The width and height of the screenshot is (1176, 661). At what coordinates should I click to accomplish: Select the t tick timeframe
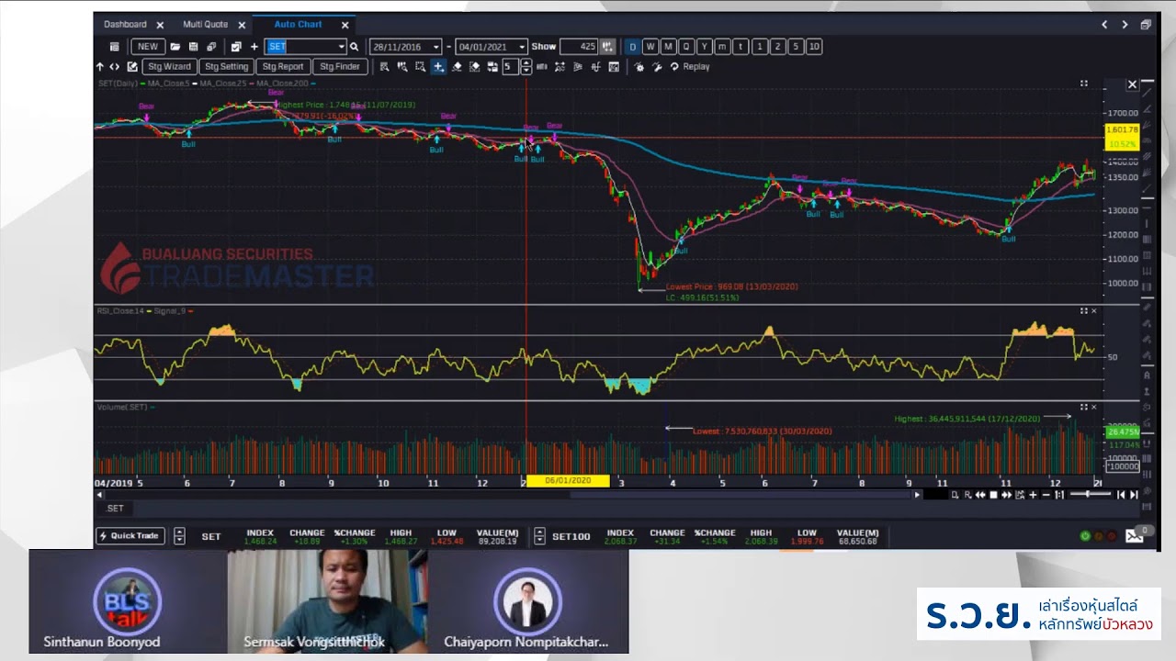[741, 47]
